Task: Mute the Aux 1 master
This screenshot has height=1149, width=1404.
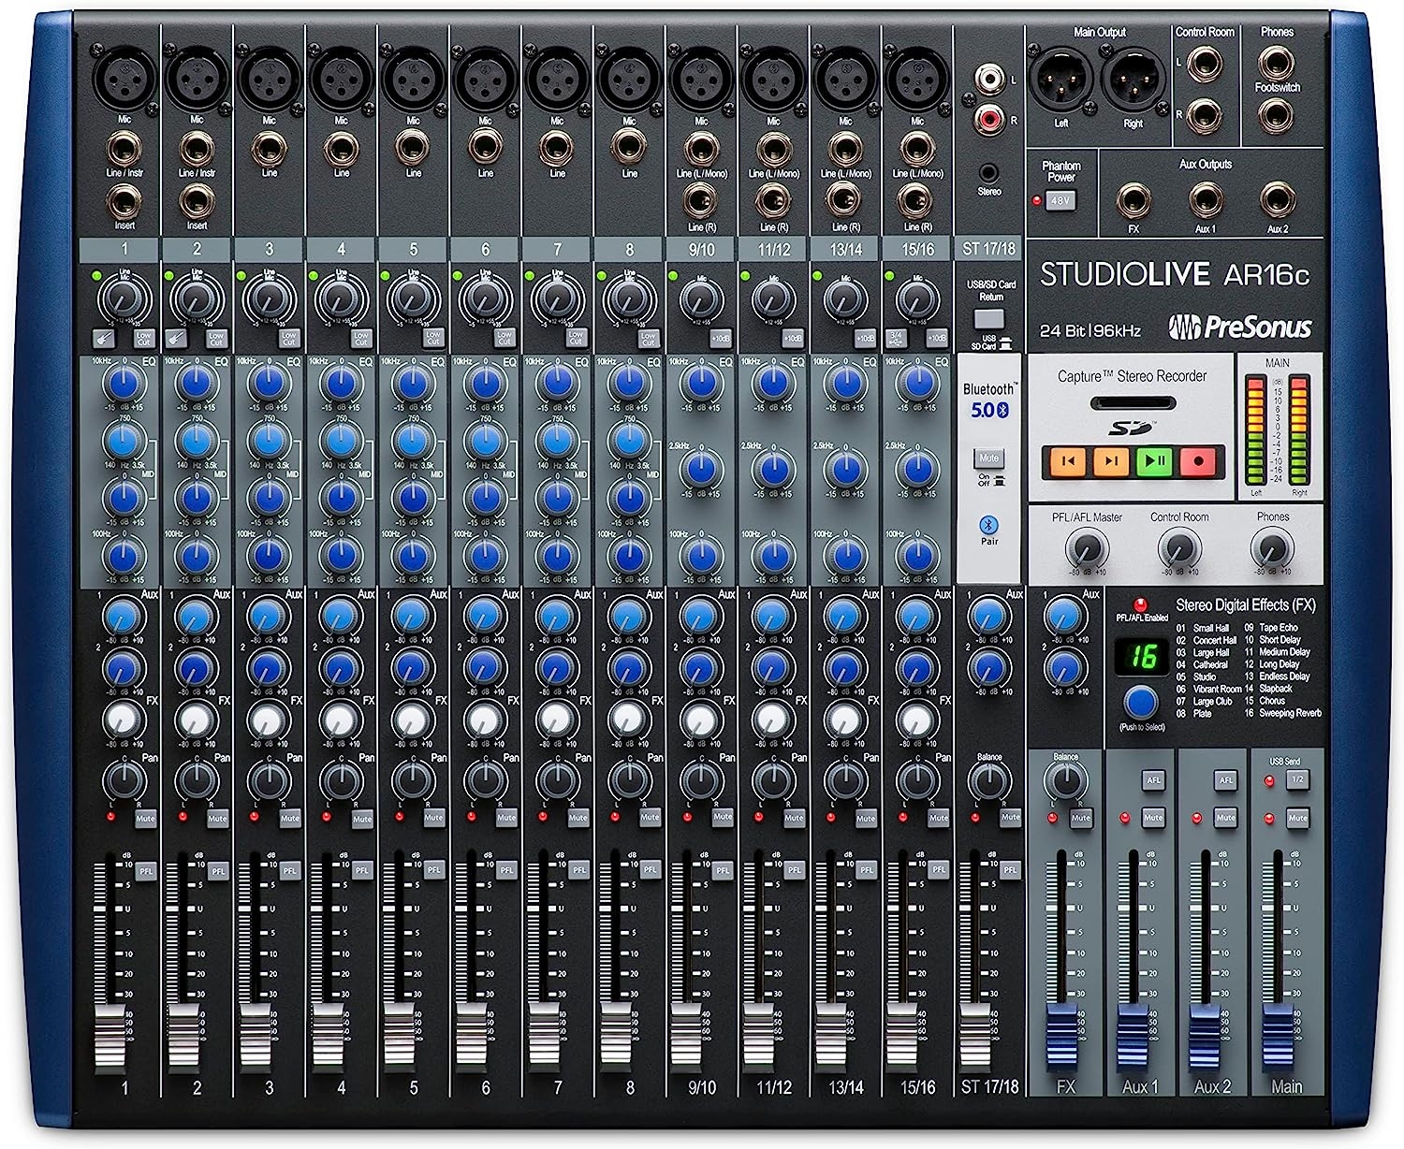Action: click(1153, 818)
